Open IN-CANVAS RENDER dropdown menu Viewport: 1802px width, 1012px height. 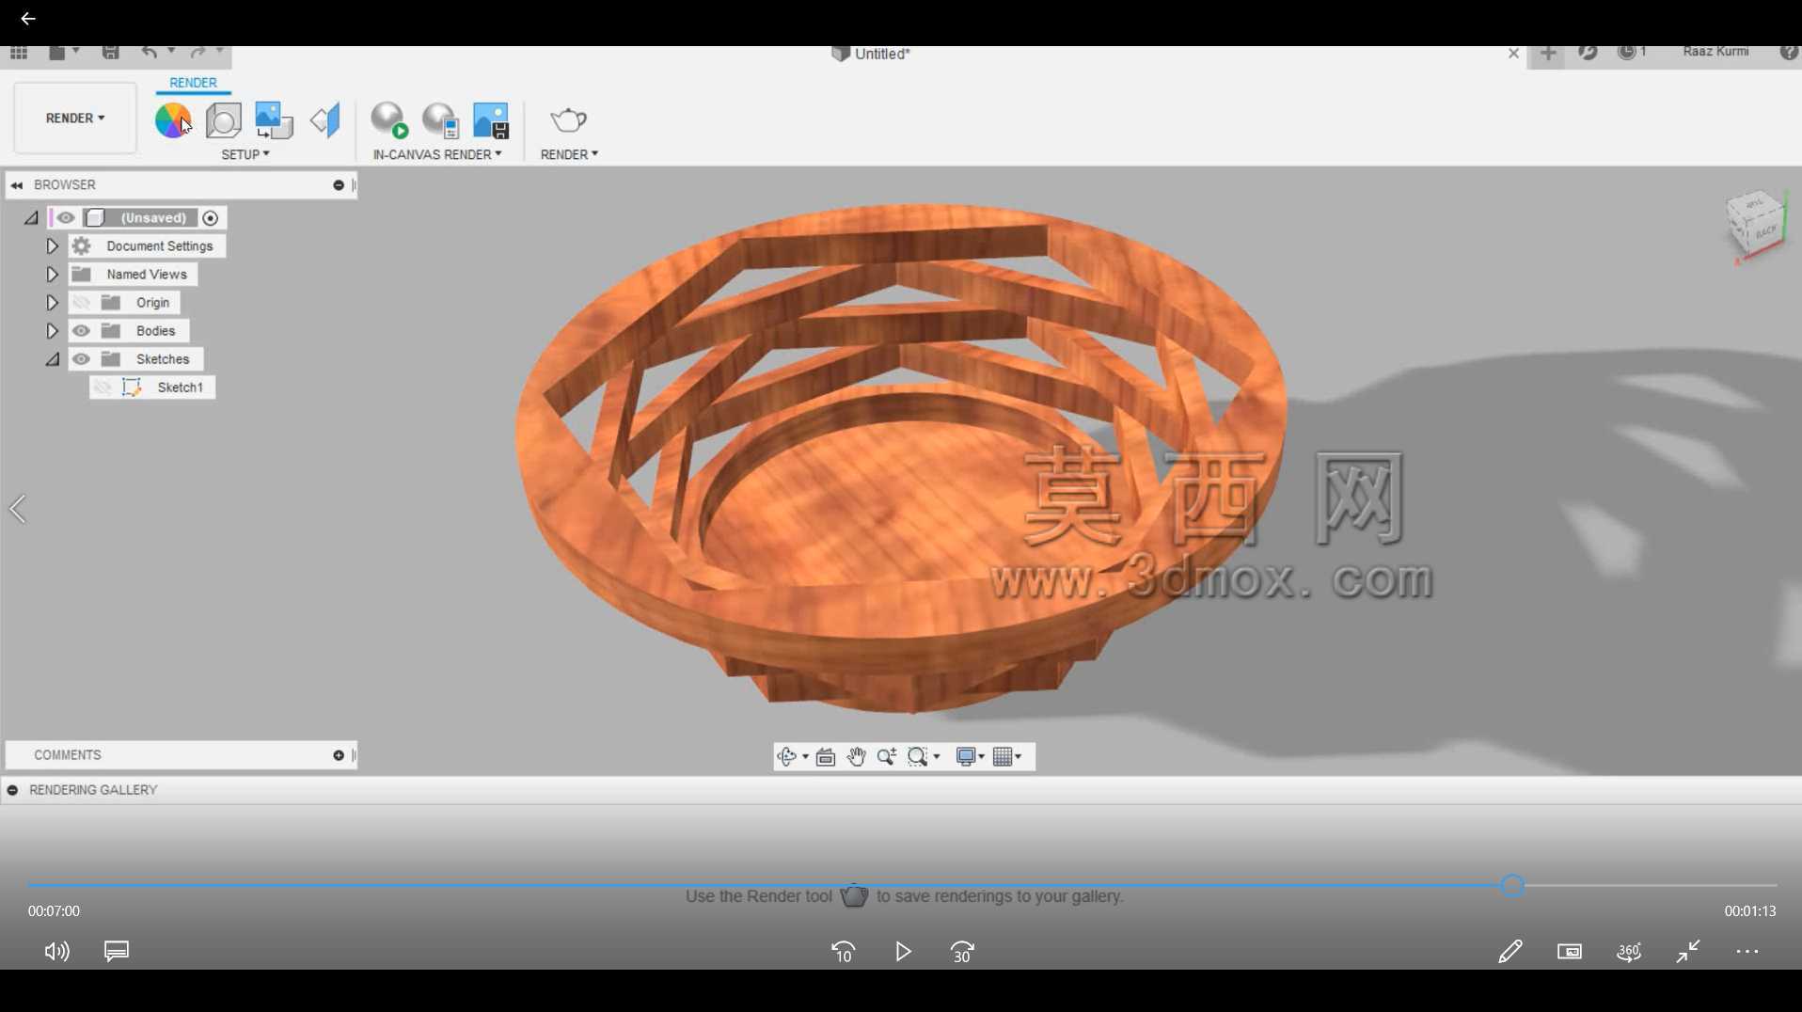pos(437,154)
